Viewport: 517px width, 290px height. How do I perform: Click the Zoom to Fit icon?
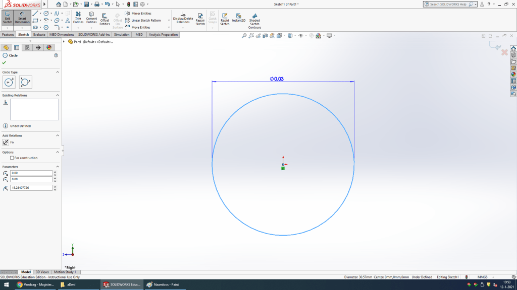(x=244, y=36)
